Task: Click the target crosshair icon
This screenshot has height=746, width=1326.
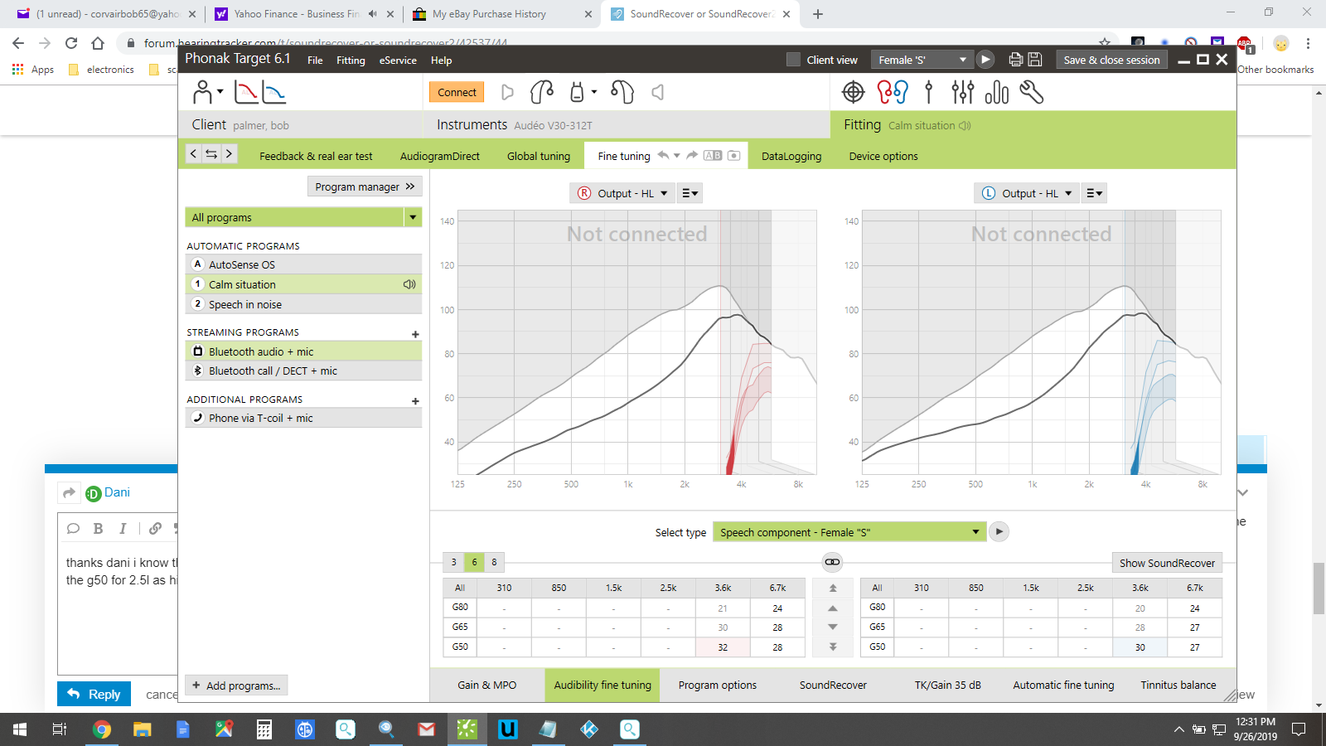Action: 853,92
